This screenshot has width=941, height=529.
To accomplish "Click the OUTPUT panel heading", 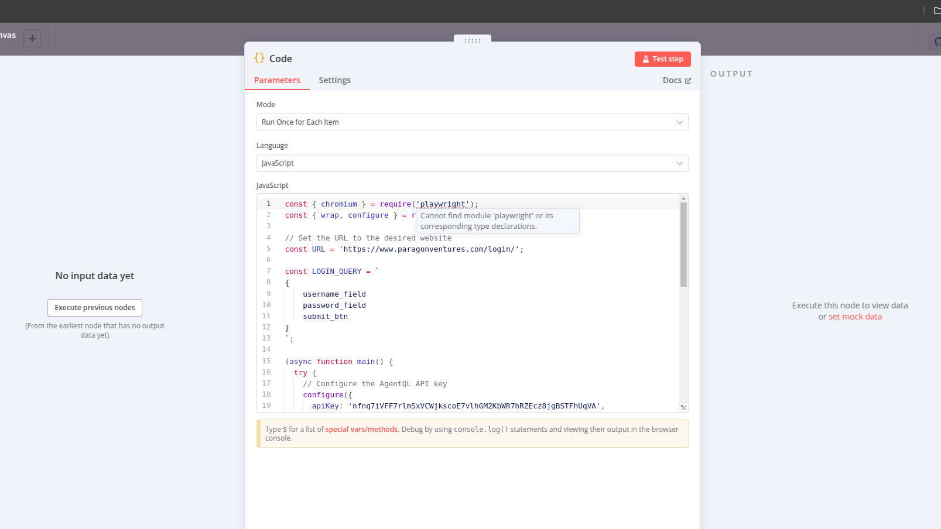I will tap(731, 74).
